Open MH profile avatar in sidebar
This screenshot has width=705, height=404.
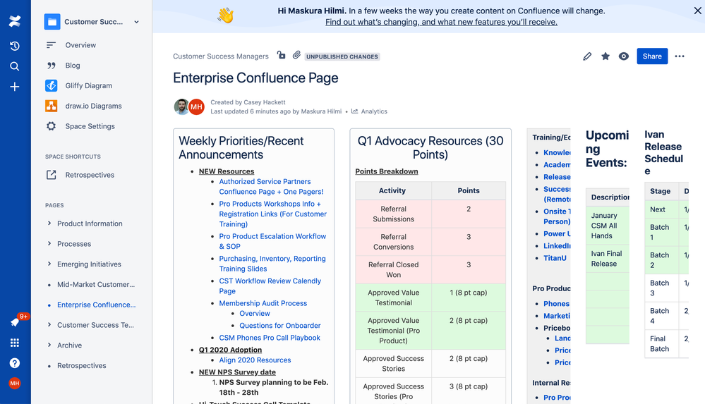[x=14, y=384]
